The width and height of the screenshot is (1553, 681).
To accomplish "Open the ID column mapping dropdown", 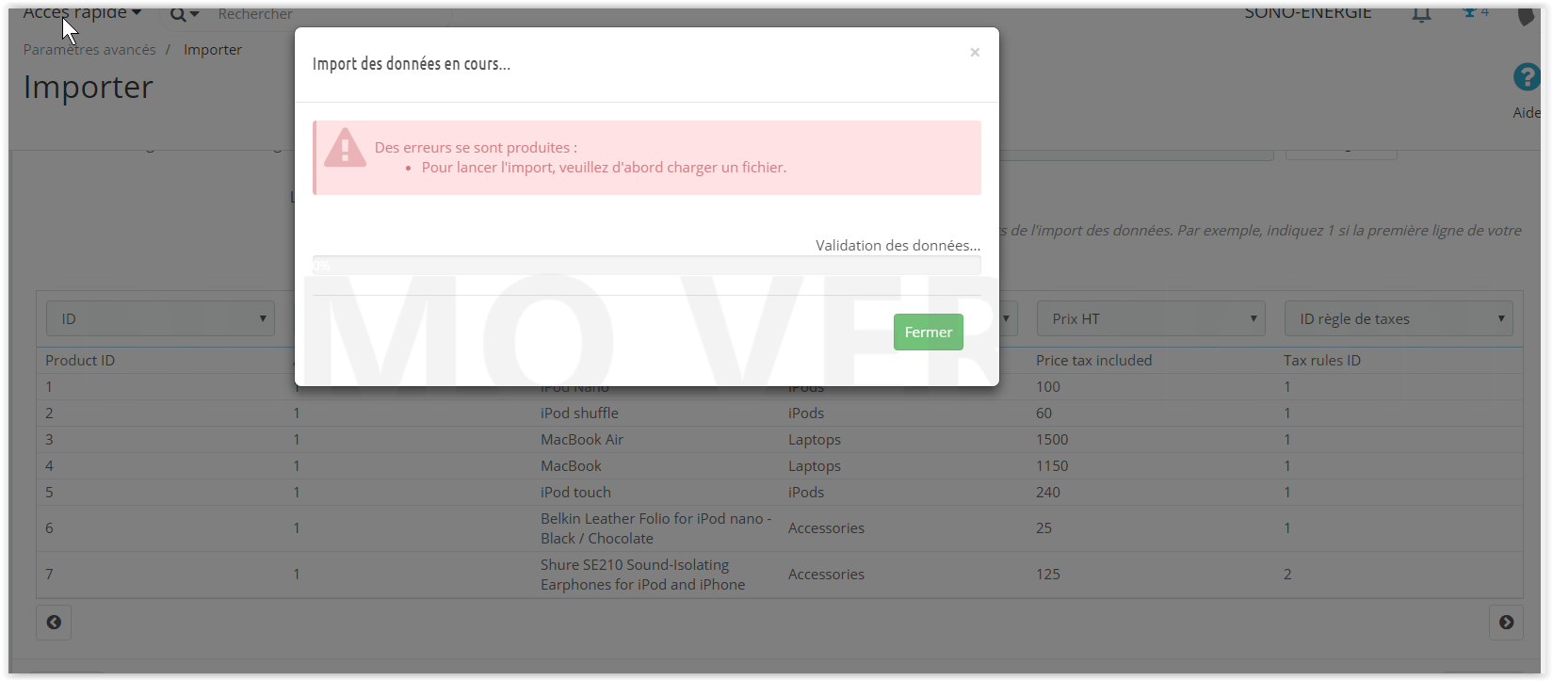I will coord(160,318).
